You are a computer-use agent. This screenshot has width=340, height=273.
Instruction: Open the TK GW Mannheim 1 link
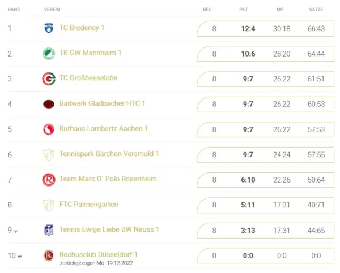coord(90,53)
